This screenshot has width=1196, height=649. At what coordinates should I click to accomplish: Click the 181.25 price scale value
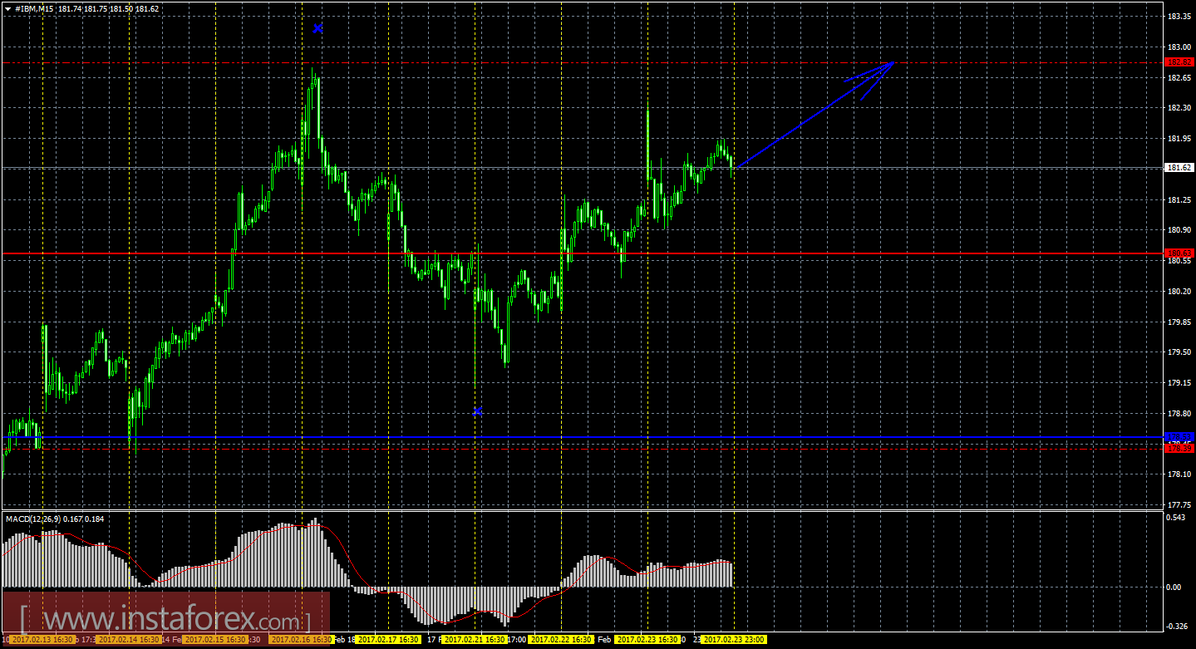(1180, 200)
